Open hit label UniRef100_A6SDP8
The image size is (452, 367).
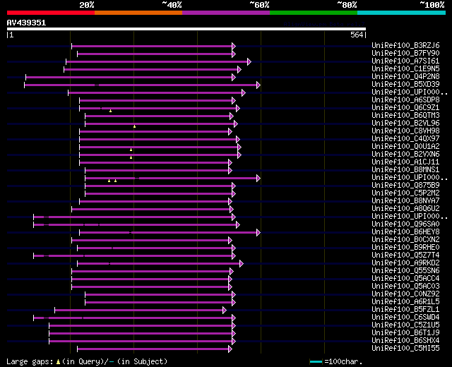pyautogui.click(x=405, y=100)
